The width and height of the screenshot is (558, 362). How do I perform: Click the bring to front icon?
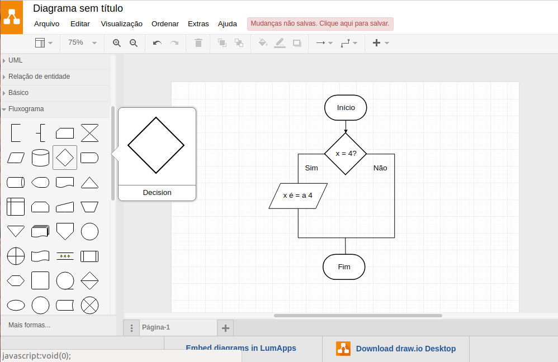pyautogui.click(x=222, y=43)
